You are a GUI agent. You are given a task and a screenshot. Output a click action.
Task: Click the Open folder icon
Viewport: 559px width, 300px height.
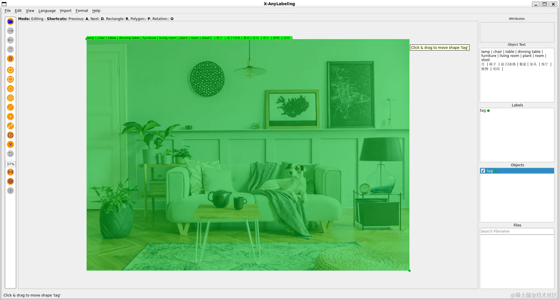tap(10, 22)
